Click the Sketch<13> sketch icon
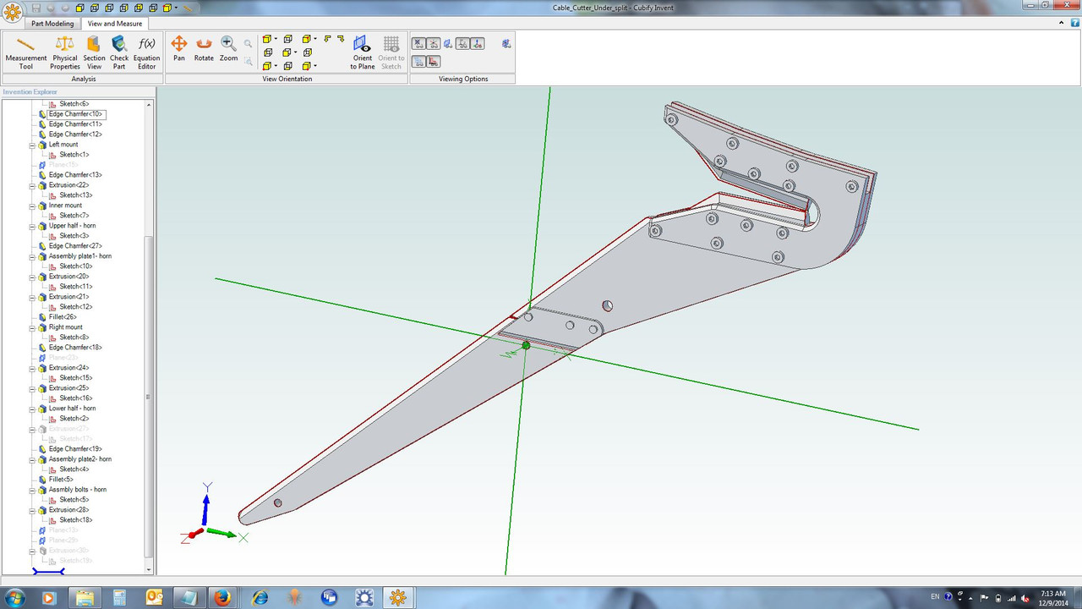Viewport: 1082px width, 609px height. click(x=52, y=195)
